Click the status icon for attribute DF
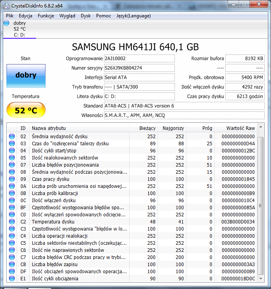 pos(12,271)
